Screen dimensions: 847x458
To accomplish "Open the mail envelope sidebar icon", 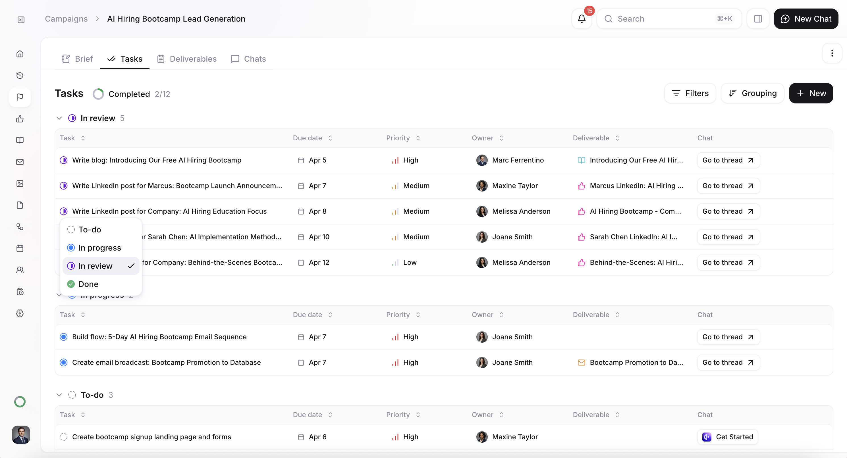I will (x=20, y=162).
